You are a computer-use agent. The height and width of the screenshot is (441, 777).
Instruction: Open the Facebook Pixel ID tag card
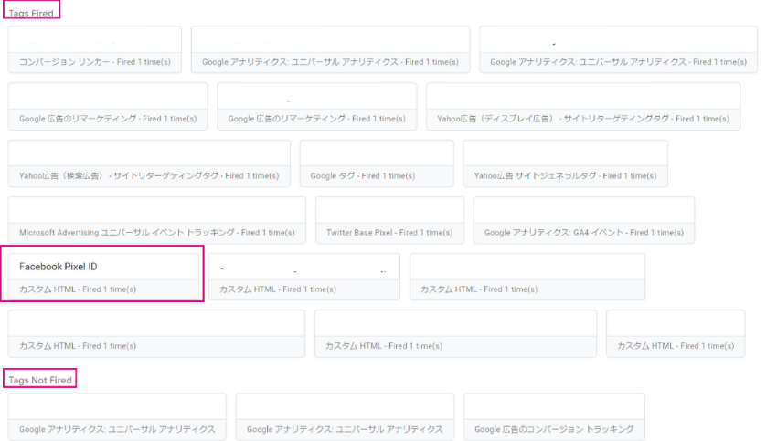[103, 277]
